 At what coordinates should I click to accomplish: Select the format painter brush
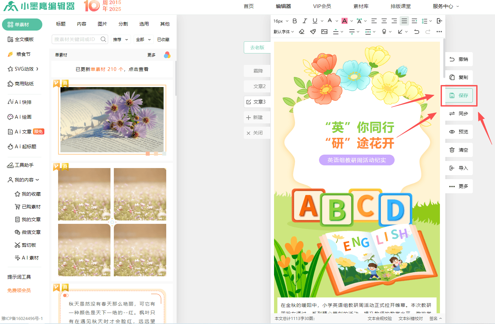click(x=313, y=32)
